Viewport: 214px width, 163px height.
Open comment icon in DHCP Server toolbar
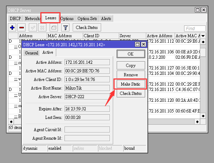[54, 28]
